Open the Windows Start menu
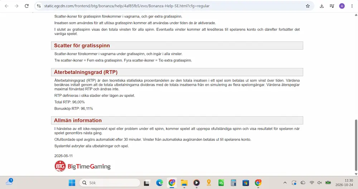Screen dimensions: 358x189 [72, 183]
